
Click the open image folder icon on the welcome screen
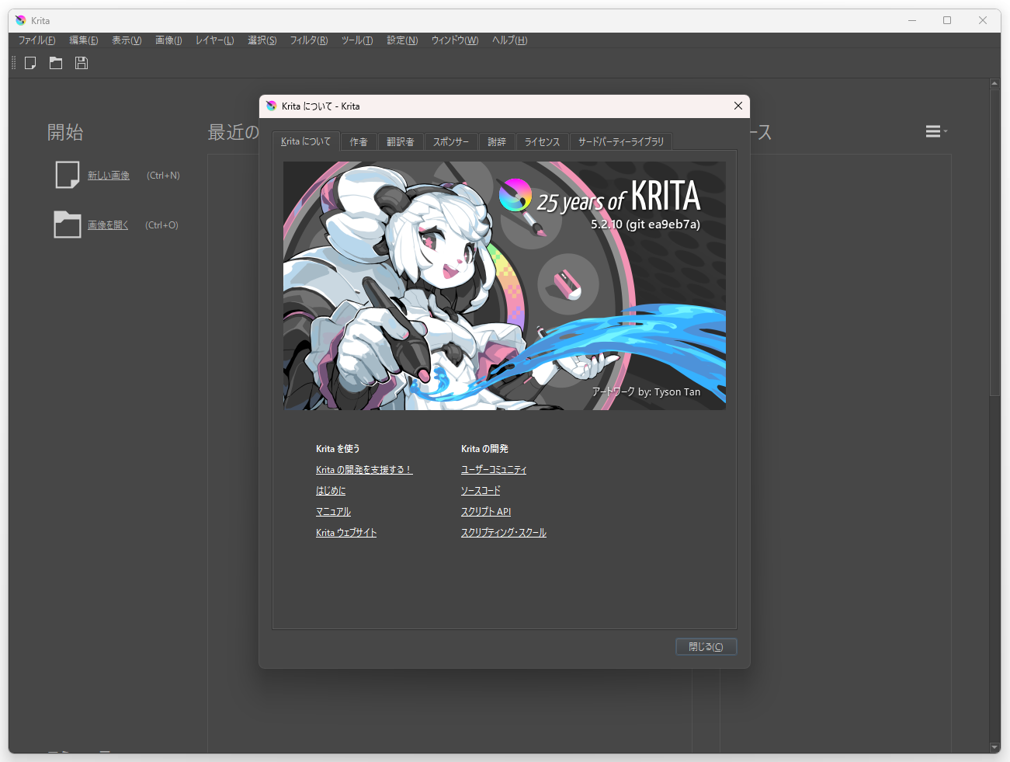pyautogui.click(x=67, y=224)
